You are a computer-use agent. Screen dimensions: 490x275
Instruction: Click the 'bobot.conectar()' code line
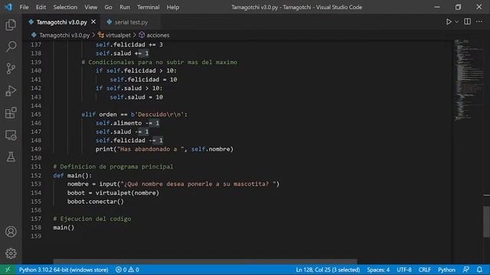95,202
